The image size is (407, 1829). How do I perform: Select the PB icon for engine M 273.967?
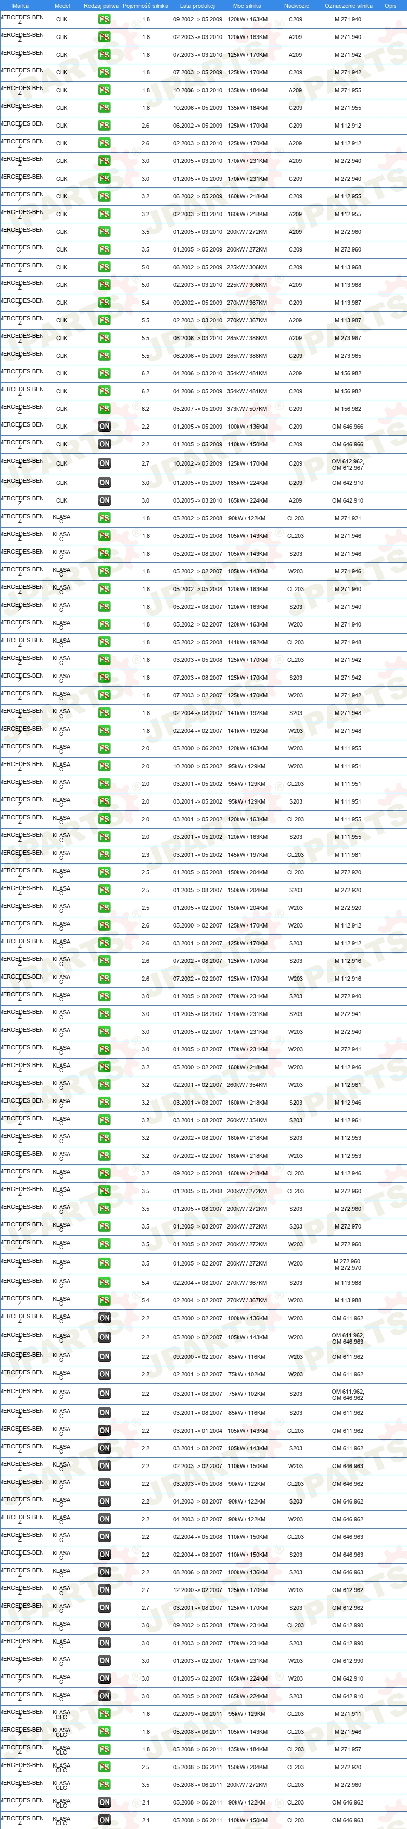click(x=104, y=338)
